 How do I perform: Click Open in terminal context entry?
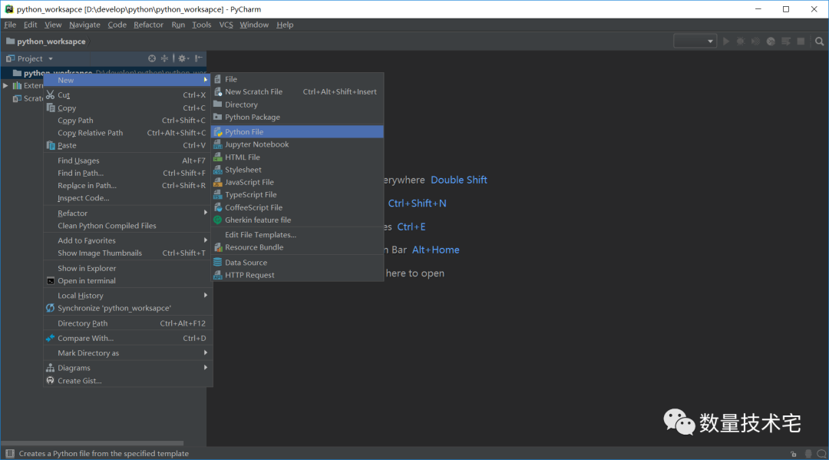87,281
